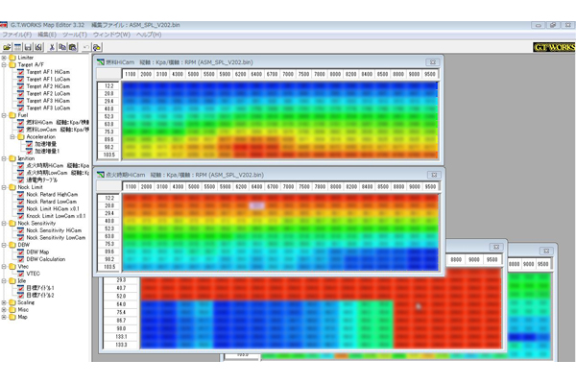
Task: Open the ヘルプ(H) menu
Action: click(x=149, y=34)
